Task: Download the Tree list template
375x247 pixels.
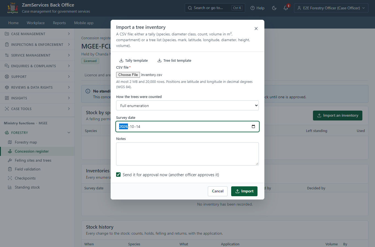Action: coord(174,60)
